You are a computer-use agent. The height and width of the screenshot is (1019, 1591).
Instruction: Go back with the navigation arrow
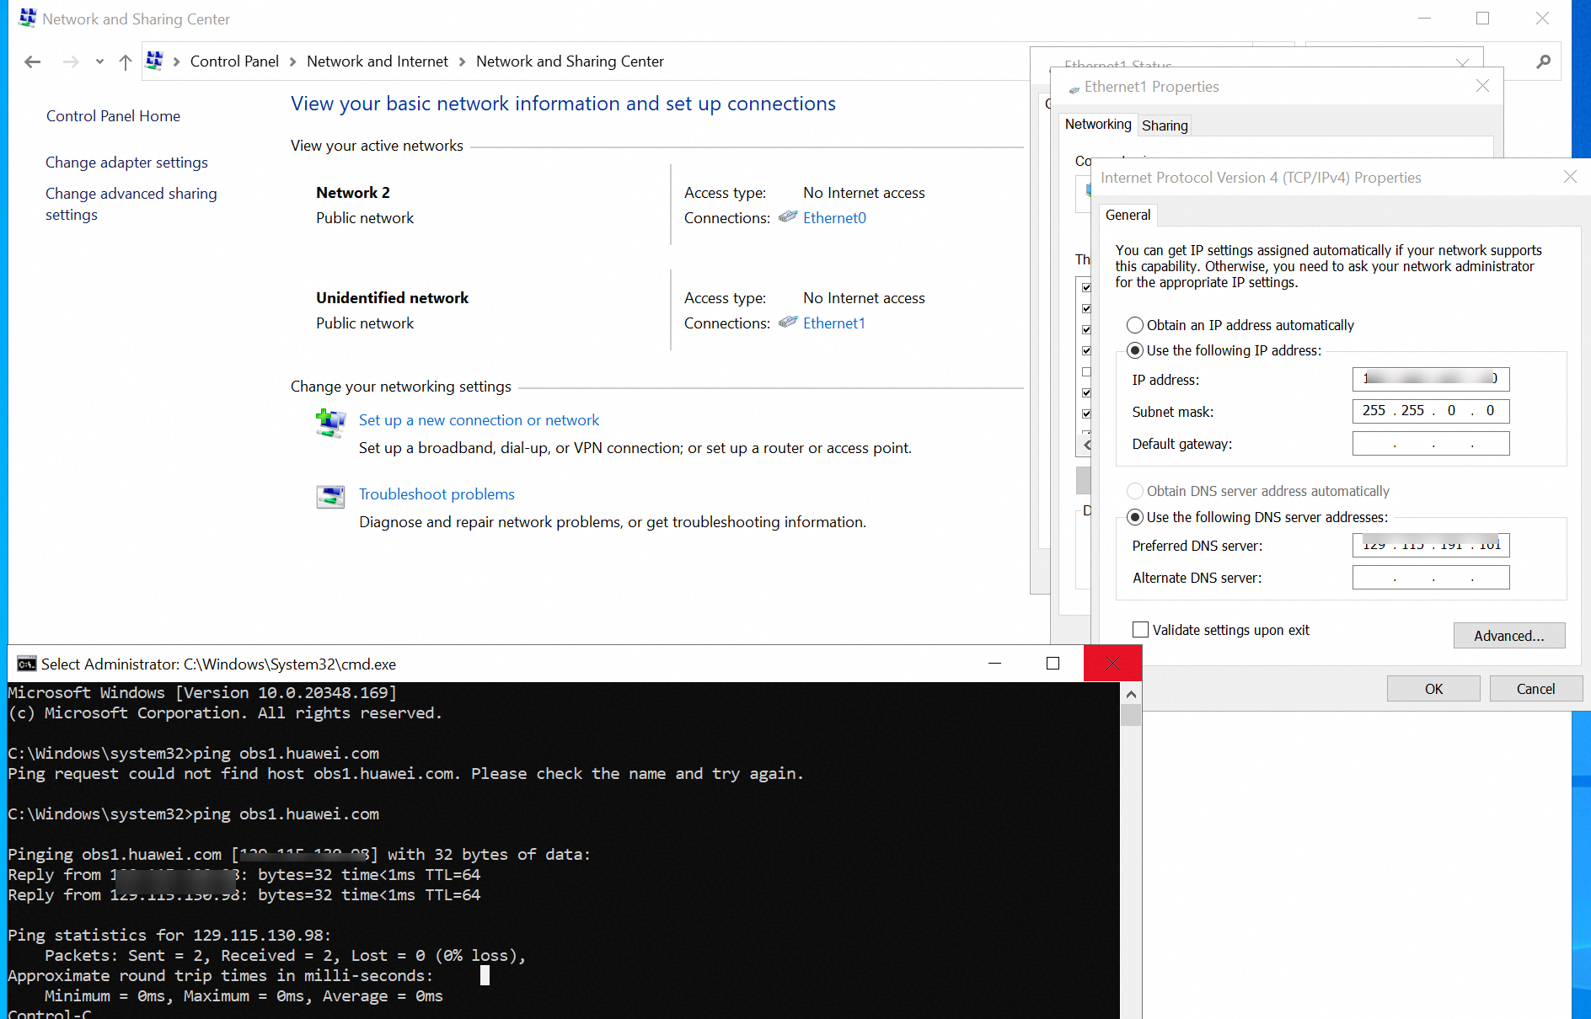click(33, 61)
